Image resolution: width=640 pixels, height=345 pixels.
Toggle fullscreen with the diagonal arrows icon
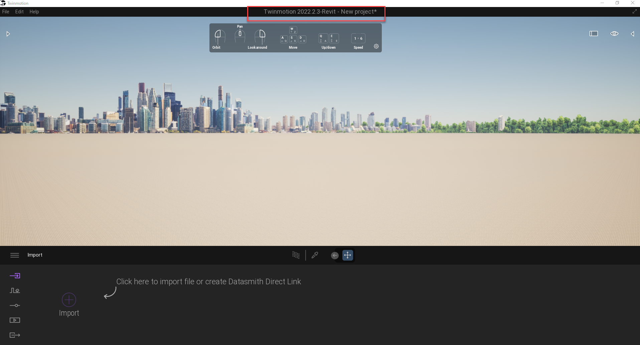(x=634, y=11)
